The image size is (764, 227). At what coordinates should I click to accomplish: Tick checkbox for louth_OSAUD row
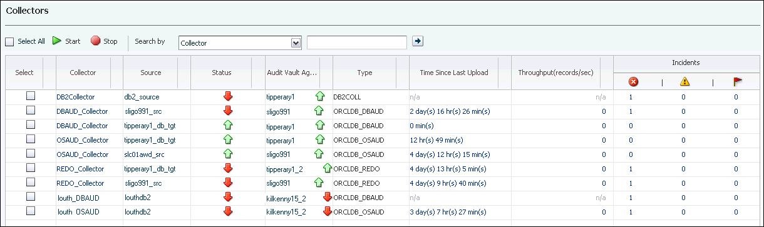click(x=30, y=211)
